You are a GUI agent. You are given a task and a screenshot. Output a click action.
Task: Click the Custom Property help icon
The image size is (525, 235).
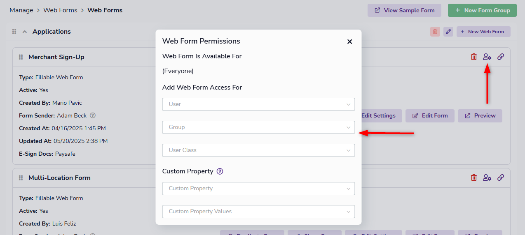point(220,171)
